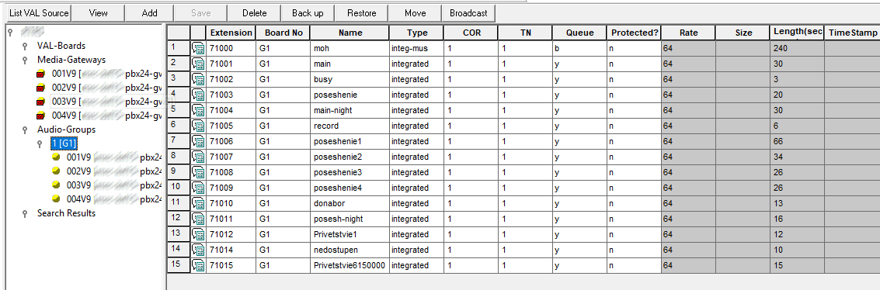This screenshot has height=290, width=880.
Task: Click the announcement icon for nedostupen row
Action: [198, 250]
